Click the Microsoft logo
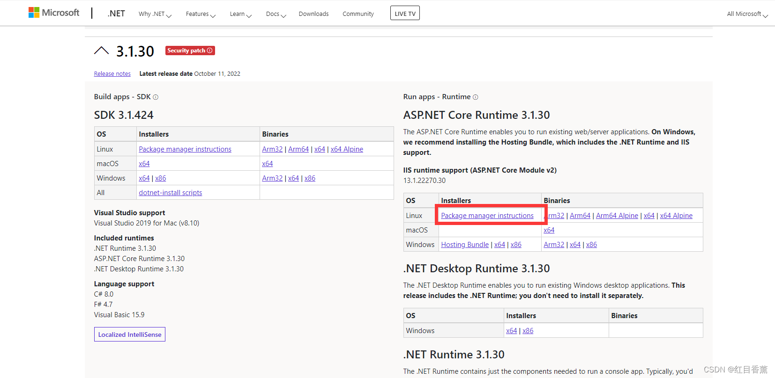This screenshot has width=775, height=378. (x=54, y=13)
